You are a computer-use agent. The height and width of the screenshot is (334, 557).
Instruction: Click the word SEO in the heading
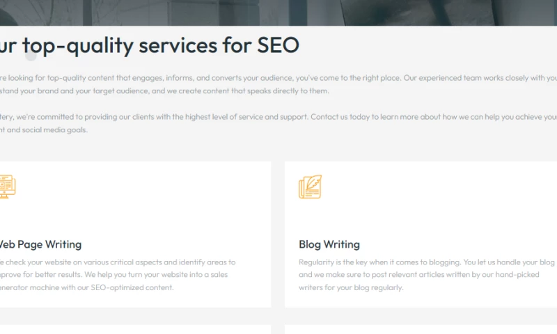coord(278,45)
